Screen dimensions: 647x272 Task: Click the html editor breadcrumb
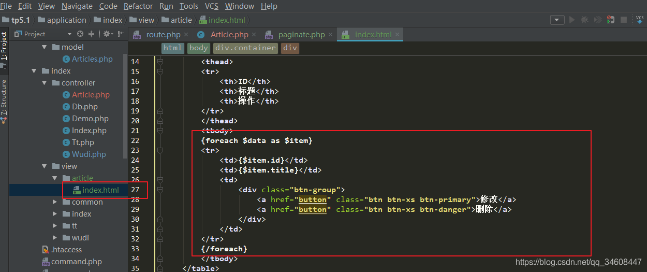(x=172, y=48)
